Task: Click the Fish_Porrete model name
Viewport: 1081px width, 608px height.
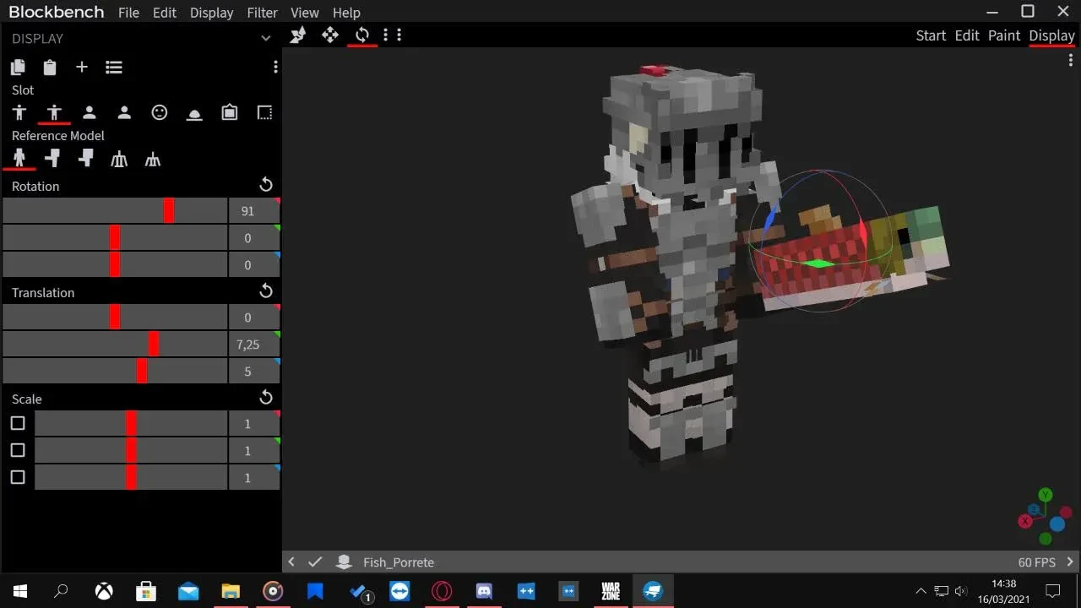Action: tap(399, 562)
